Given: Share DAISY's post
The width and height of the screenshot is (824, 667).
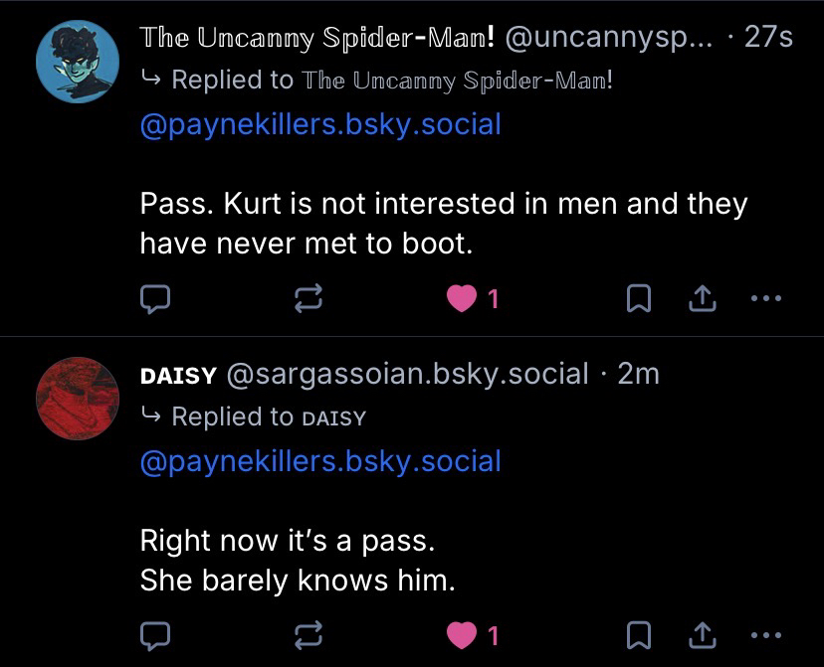Looking at the screenshot, I should pos(703,633).
